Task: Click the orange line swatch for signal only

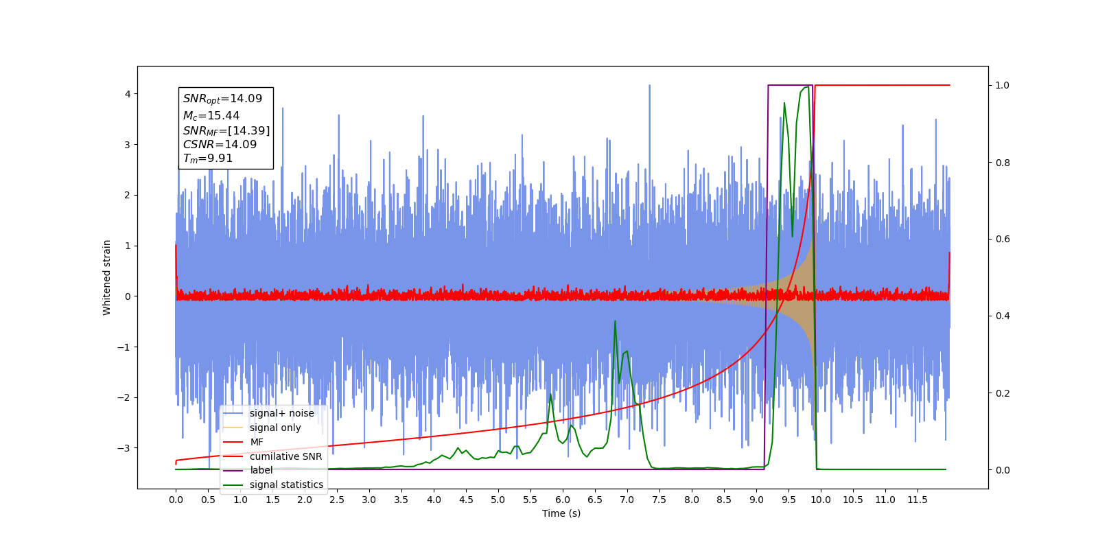Action: (x=233, y=428)
